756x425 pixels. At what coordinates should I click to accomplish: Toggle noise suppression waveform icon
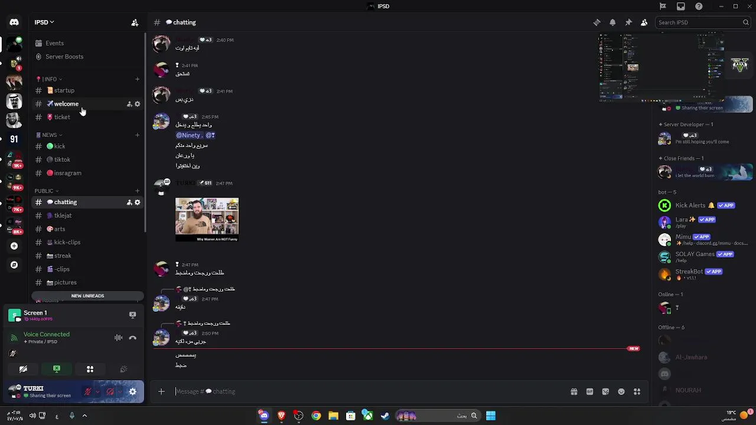pos(118,338)
